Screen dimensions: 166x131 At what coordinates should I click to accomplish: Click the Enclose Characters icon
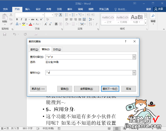pyautogui.click(x=61, y=24)
